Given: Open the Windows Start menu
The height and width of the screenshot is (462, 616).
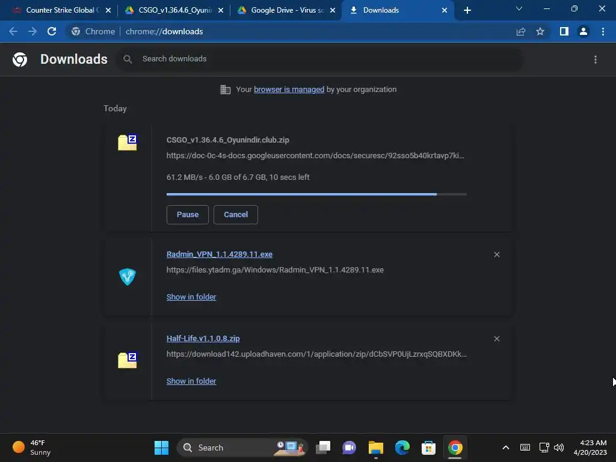Looking at the screenshot, I should click(161, 448).
